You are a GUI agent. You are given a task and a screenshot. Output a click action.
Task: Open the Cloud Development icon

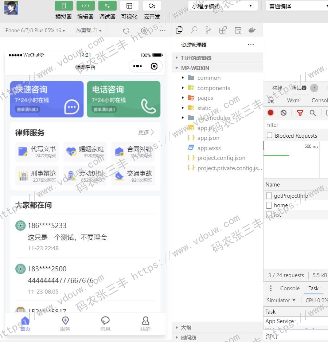coord(152,6)
